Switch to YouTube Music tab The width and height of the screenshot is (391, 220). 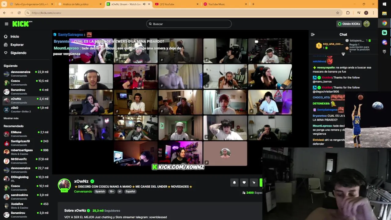coord(225,4)
